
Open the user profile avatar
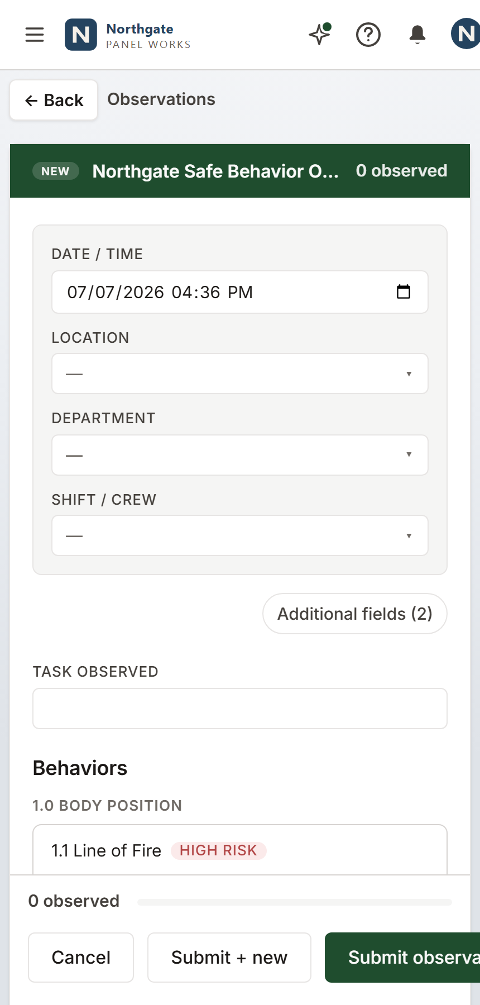coord(465,34)
